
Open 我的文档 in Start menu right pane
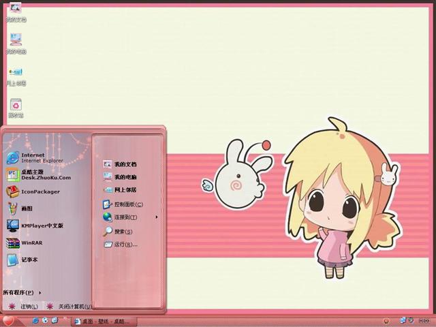coord(120,164)
